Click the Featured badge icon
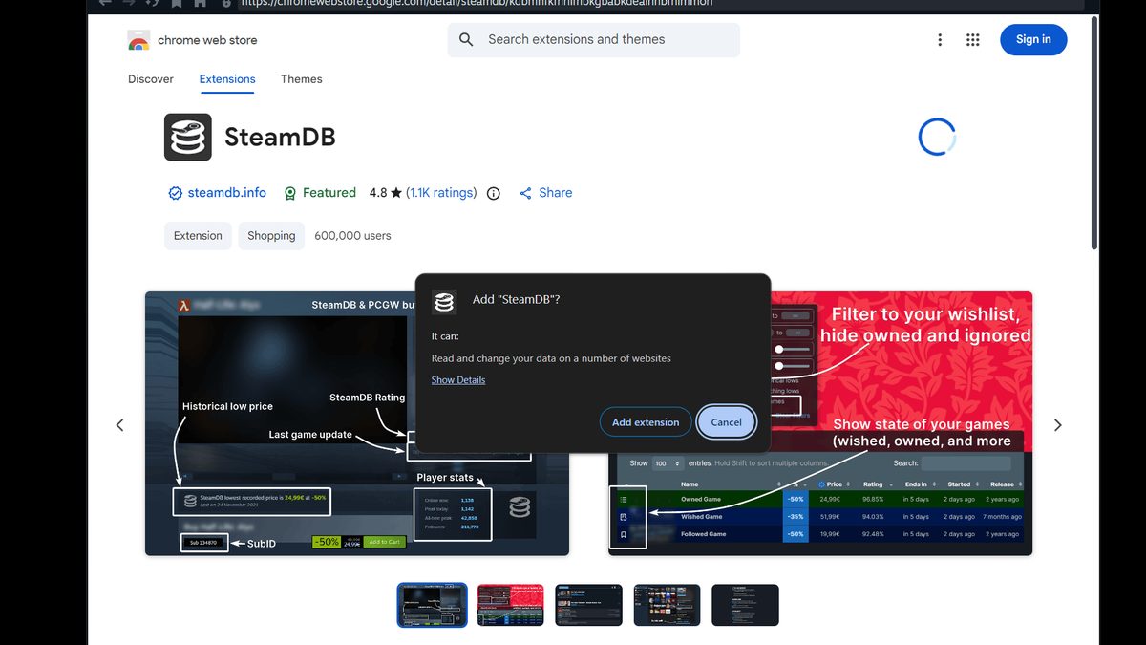Image resolution: width=1146 pixels, height=645 pixels. [x=288, y=193]
